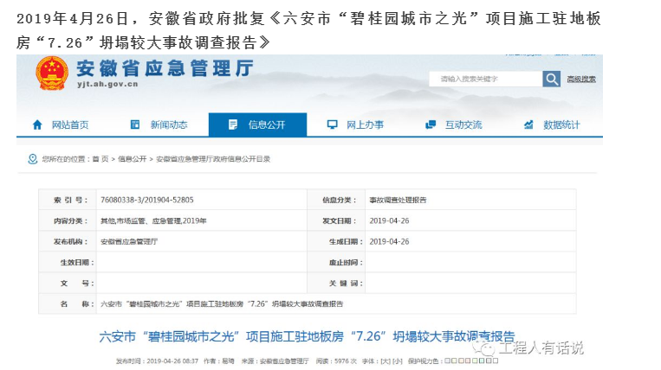The height and width of the screenshot is (370, 661).
Task: Open 安徽省应急管理厅政府信息公开目录 breadcrumb link
Action: click(x=213, y=159)
